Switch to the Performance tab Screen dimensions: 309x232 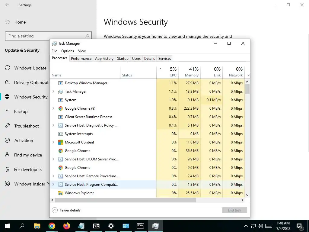[81, 59]
